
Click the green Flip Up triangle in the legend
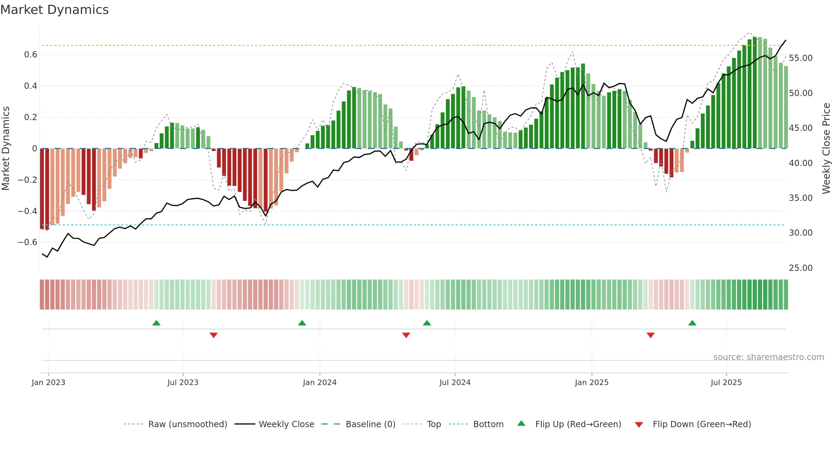[x=521, y=423]
